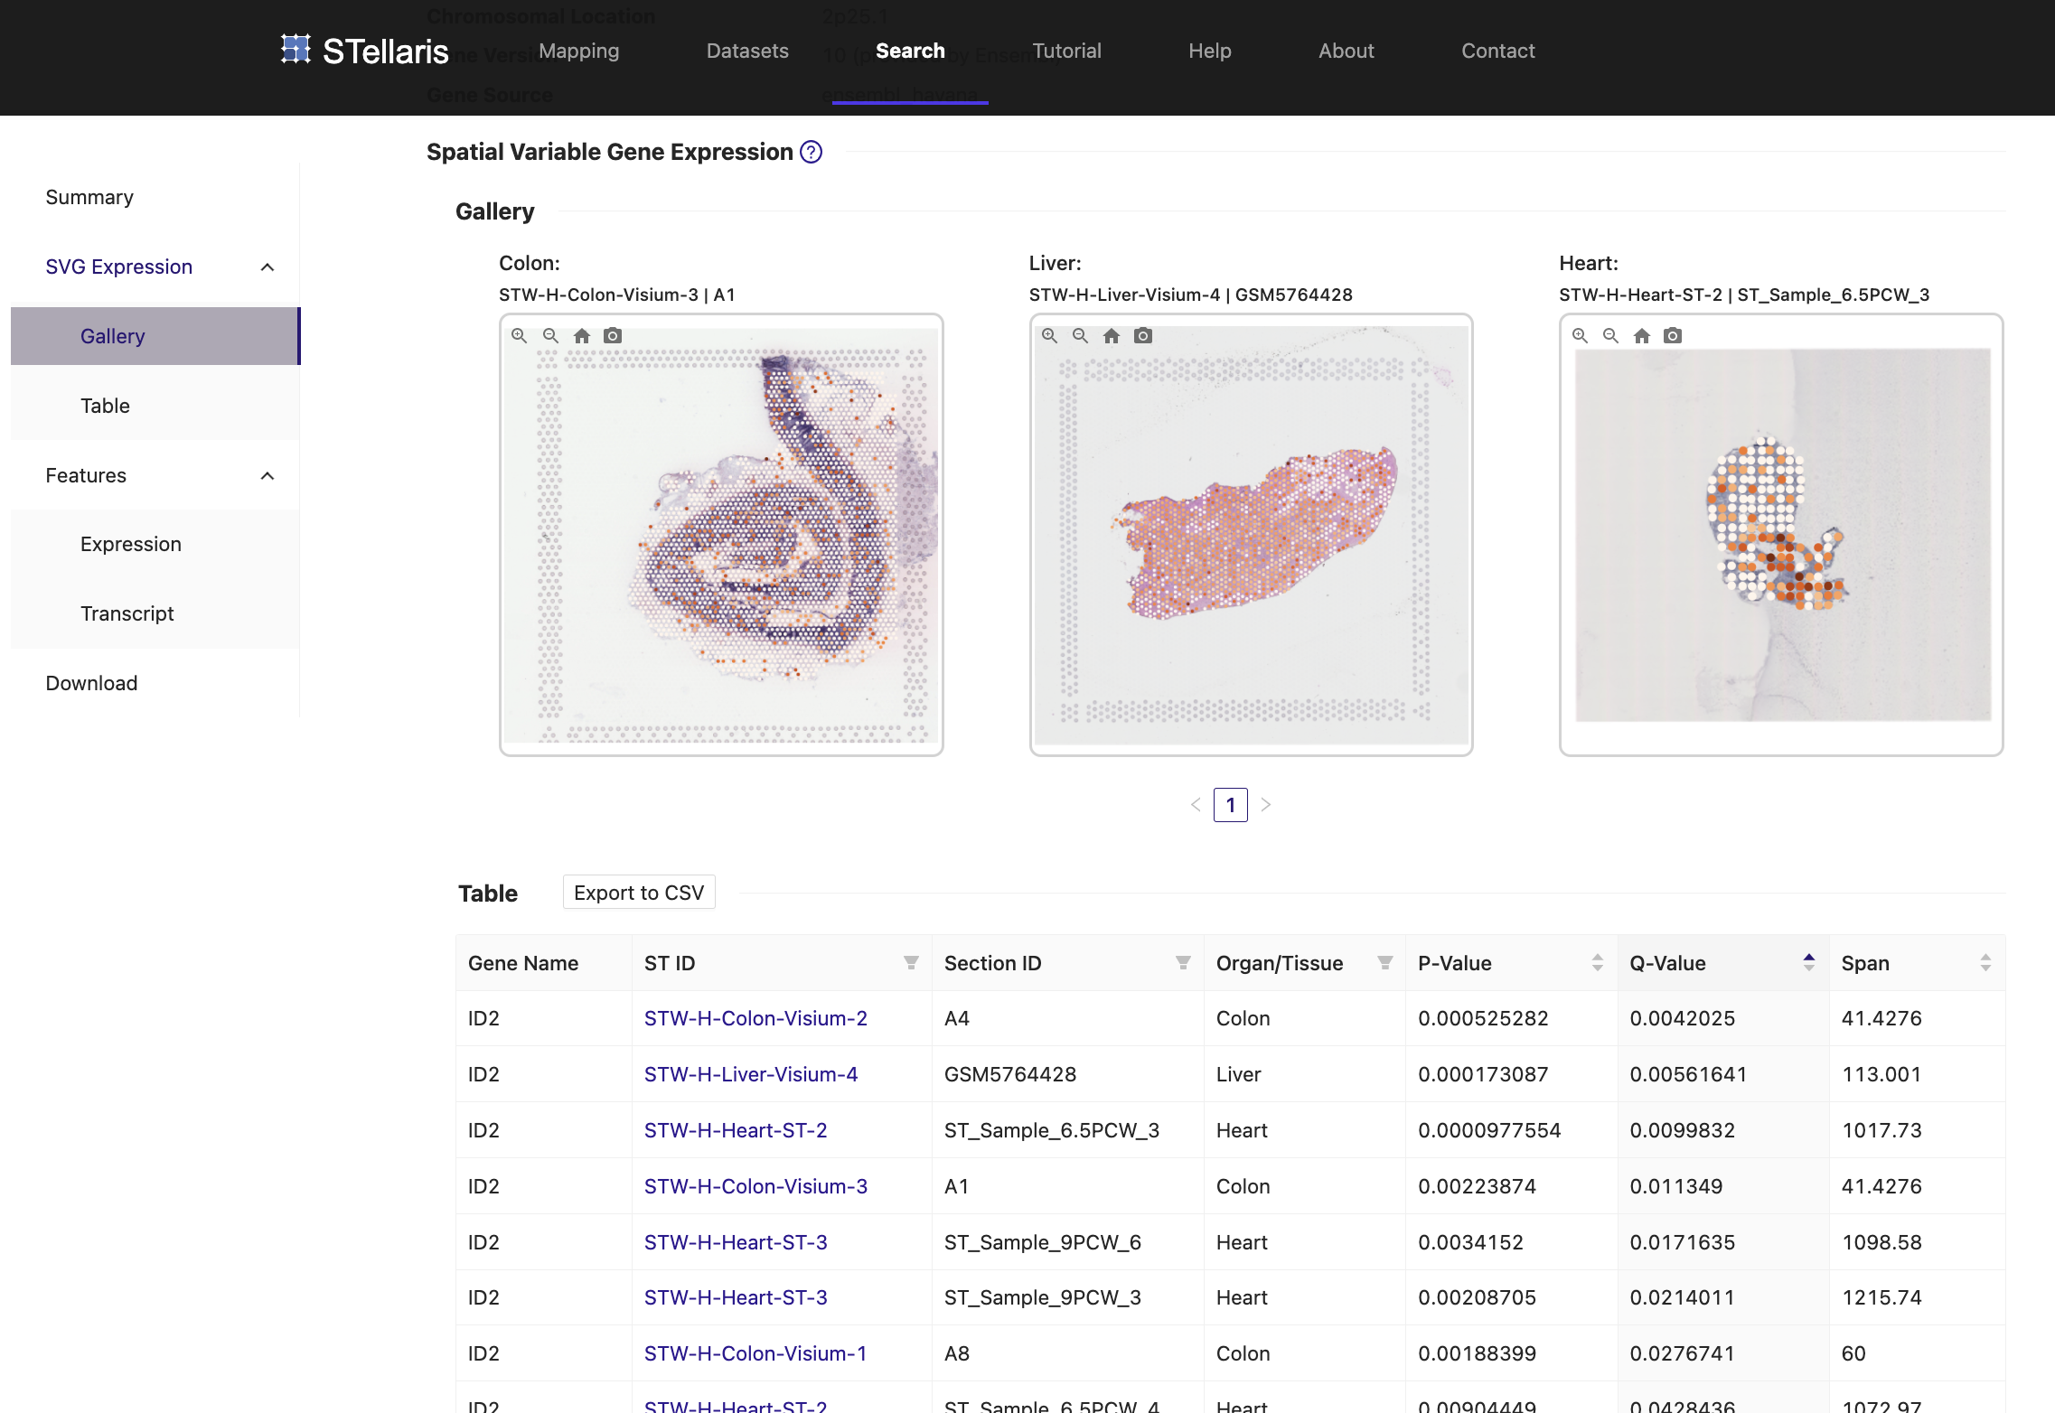Open the About page
The width and height of the screenshot is (2055, 1413).
point(1347,51)
